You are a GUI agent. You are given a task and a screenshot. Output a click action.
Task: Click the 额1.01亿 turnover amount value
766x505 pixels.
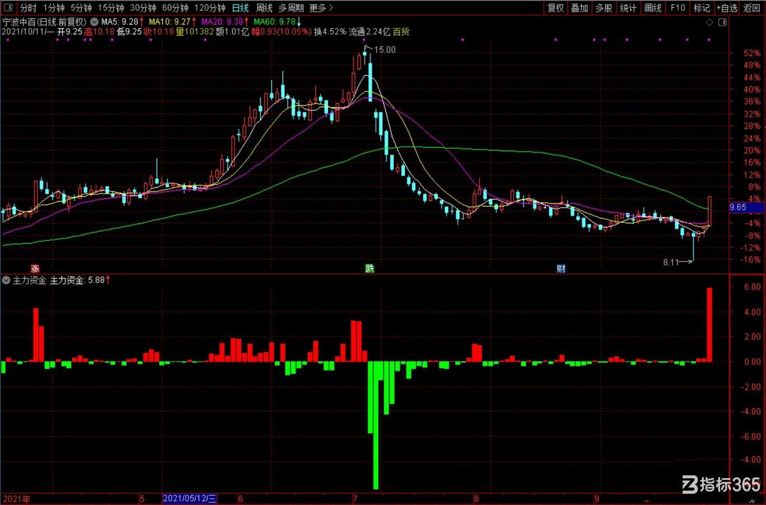pyautogui.click(x=232, y=32)
